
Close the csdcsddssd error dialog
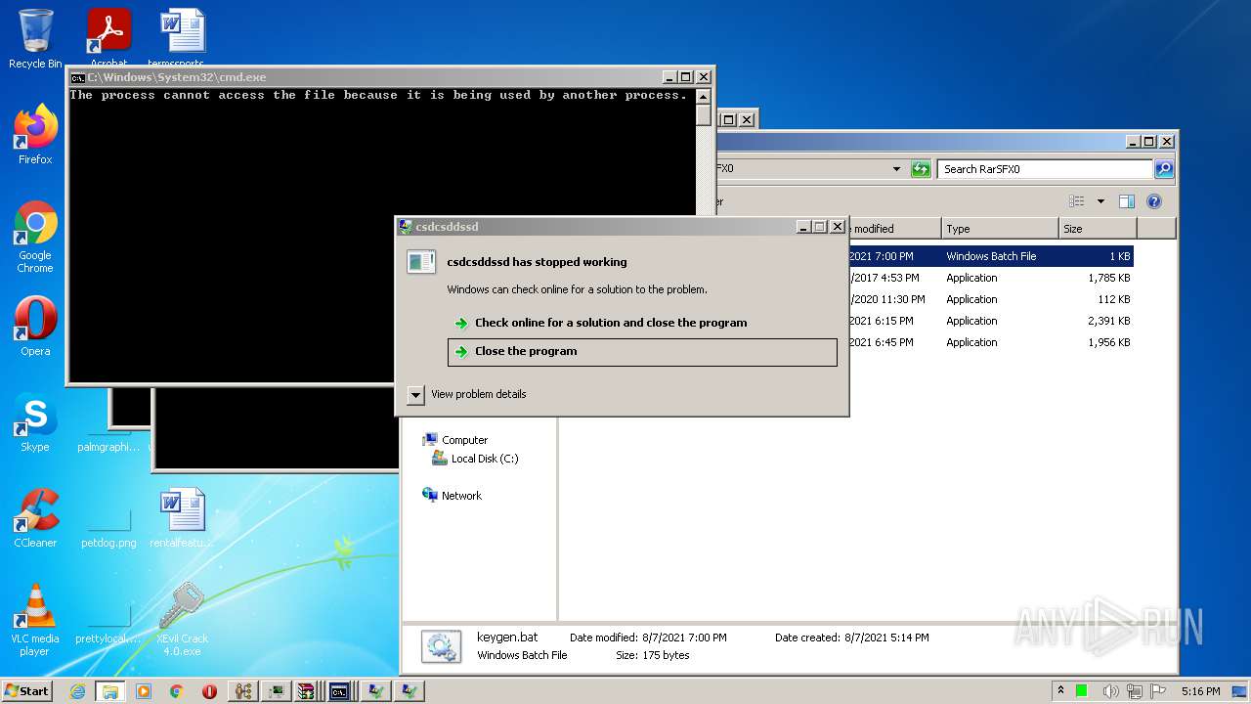(x=838, y=227)
